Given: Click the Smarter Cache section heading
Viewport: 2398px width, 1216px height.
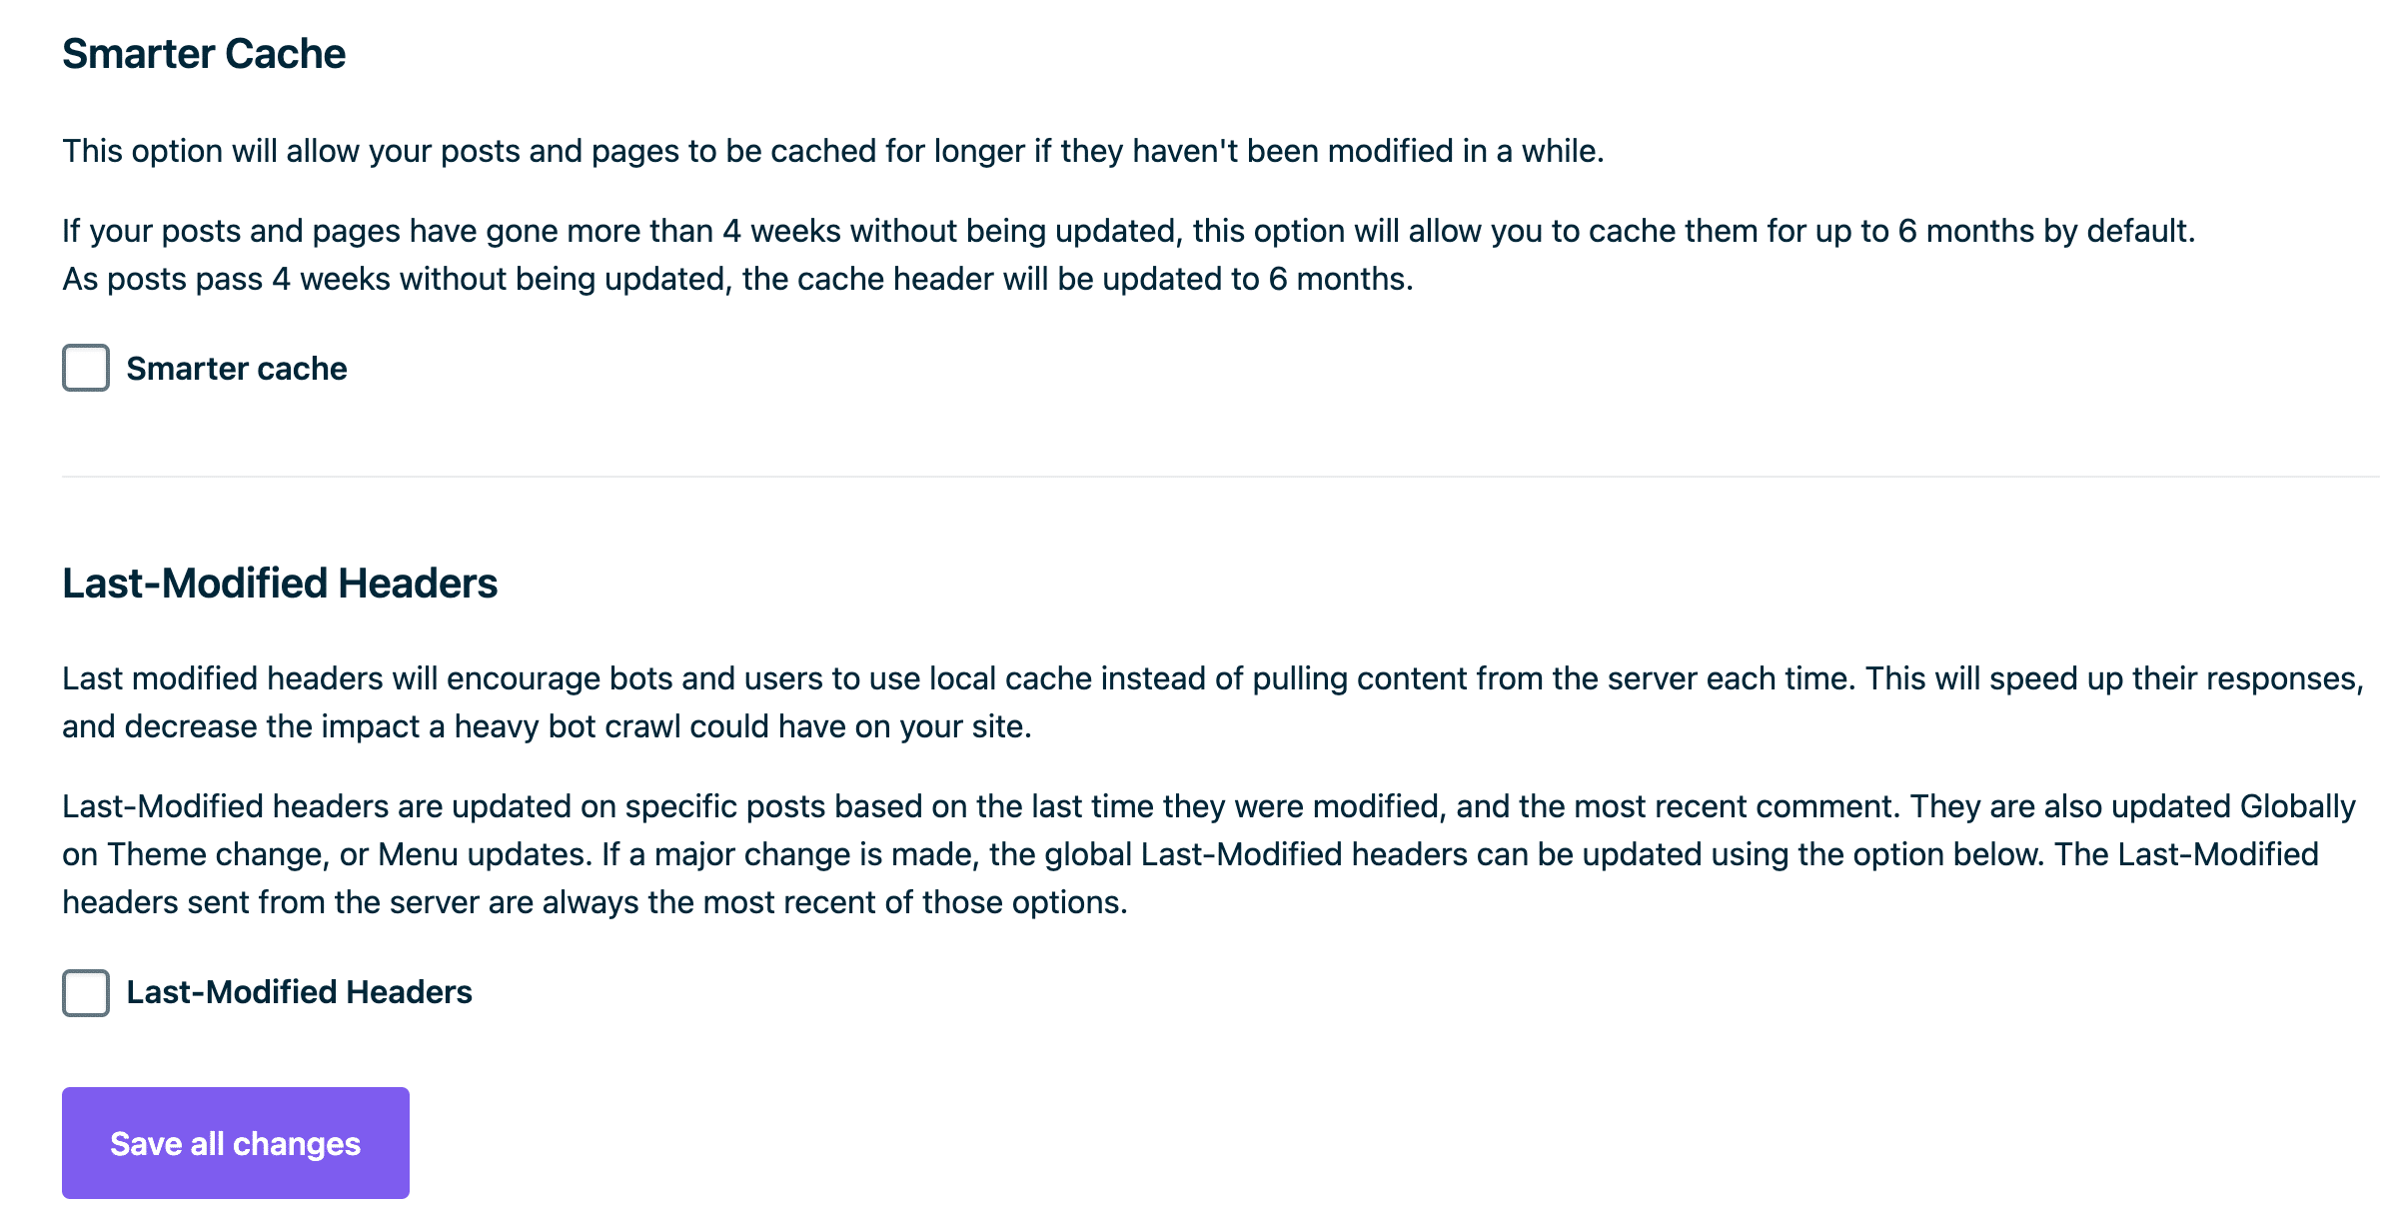Looking at the screenshot, I should [204, 54].
